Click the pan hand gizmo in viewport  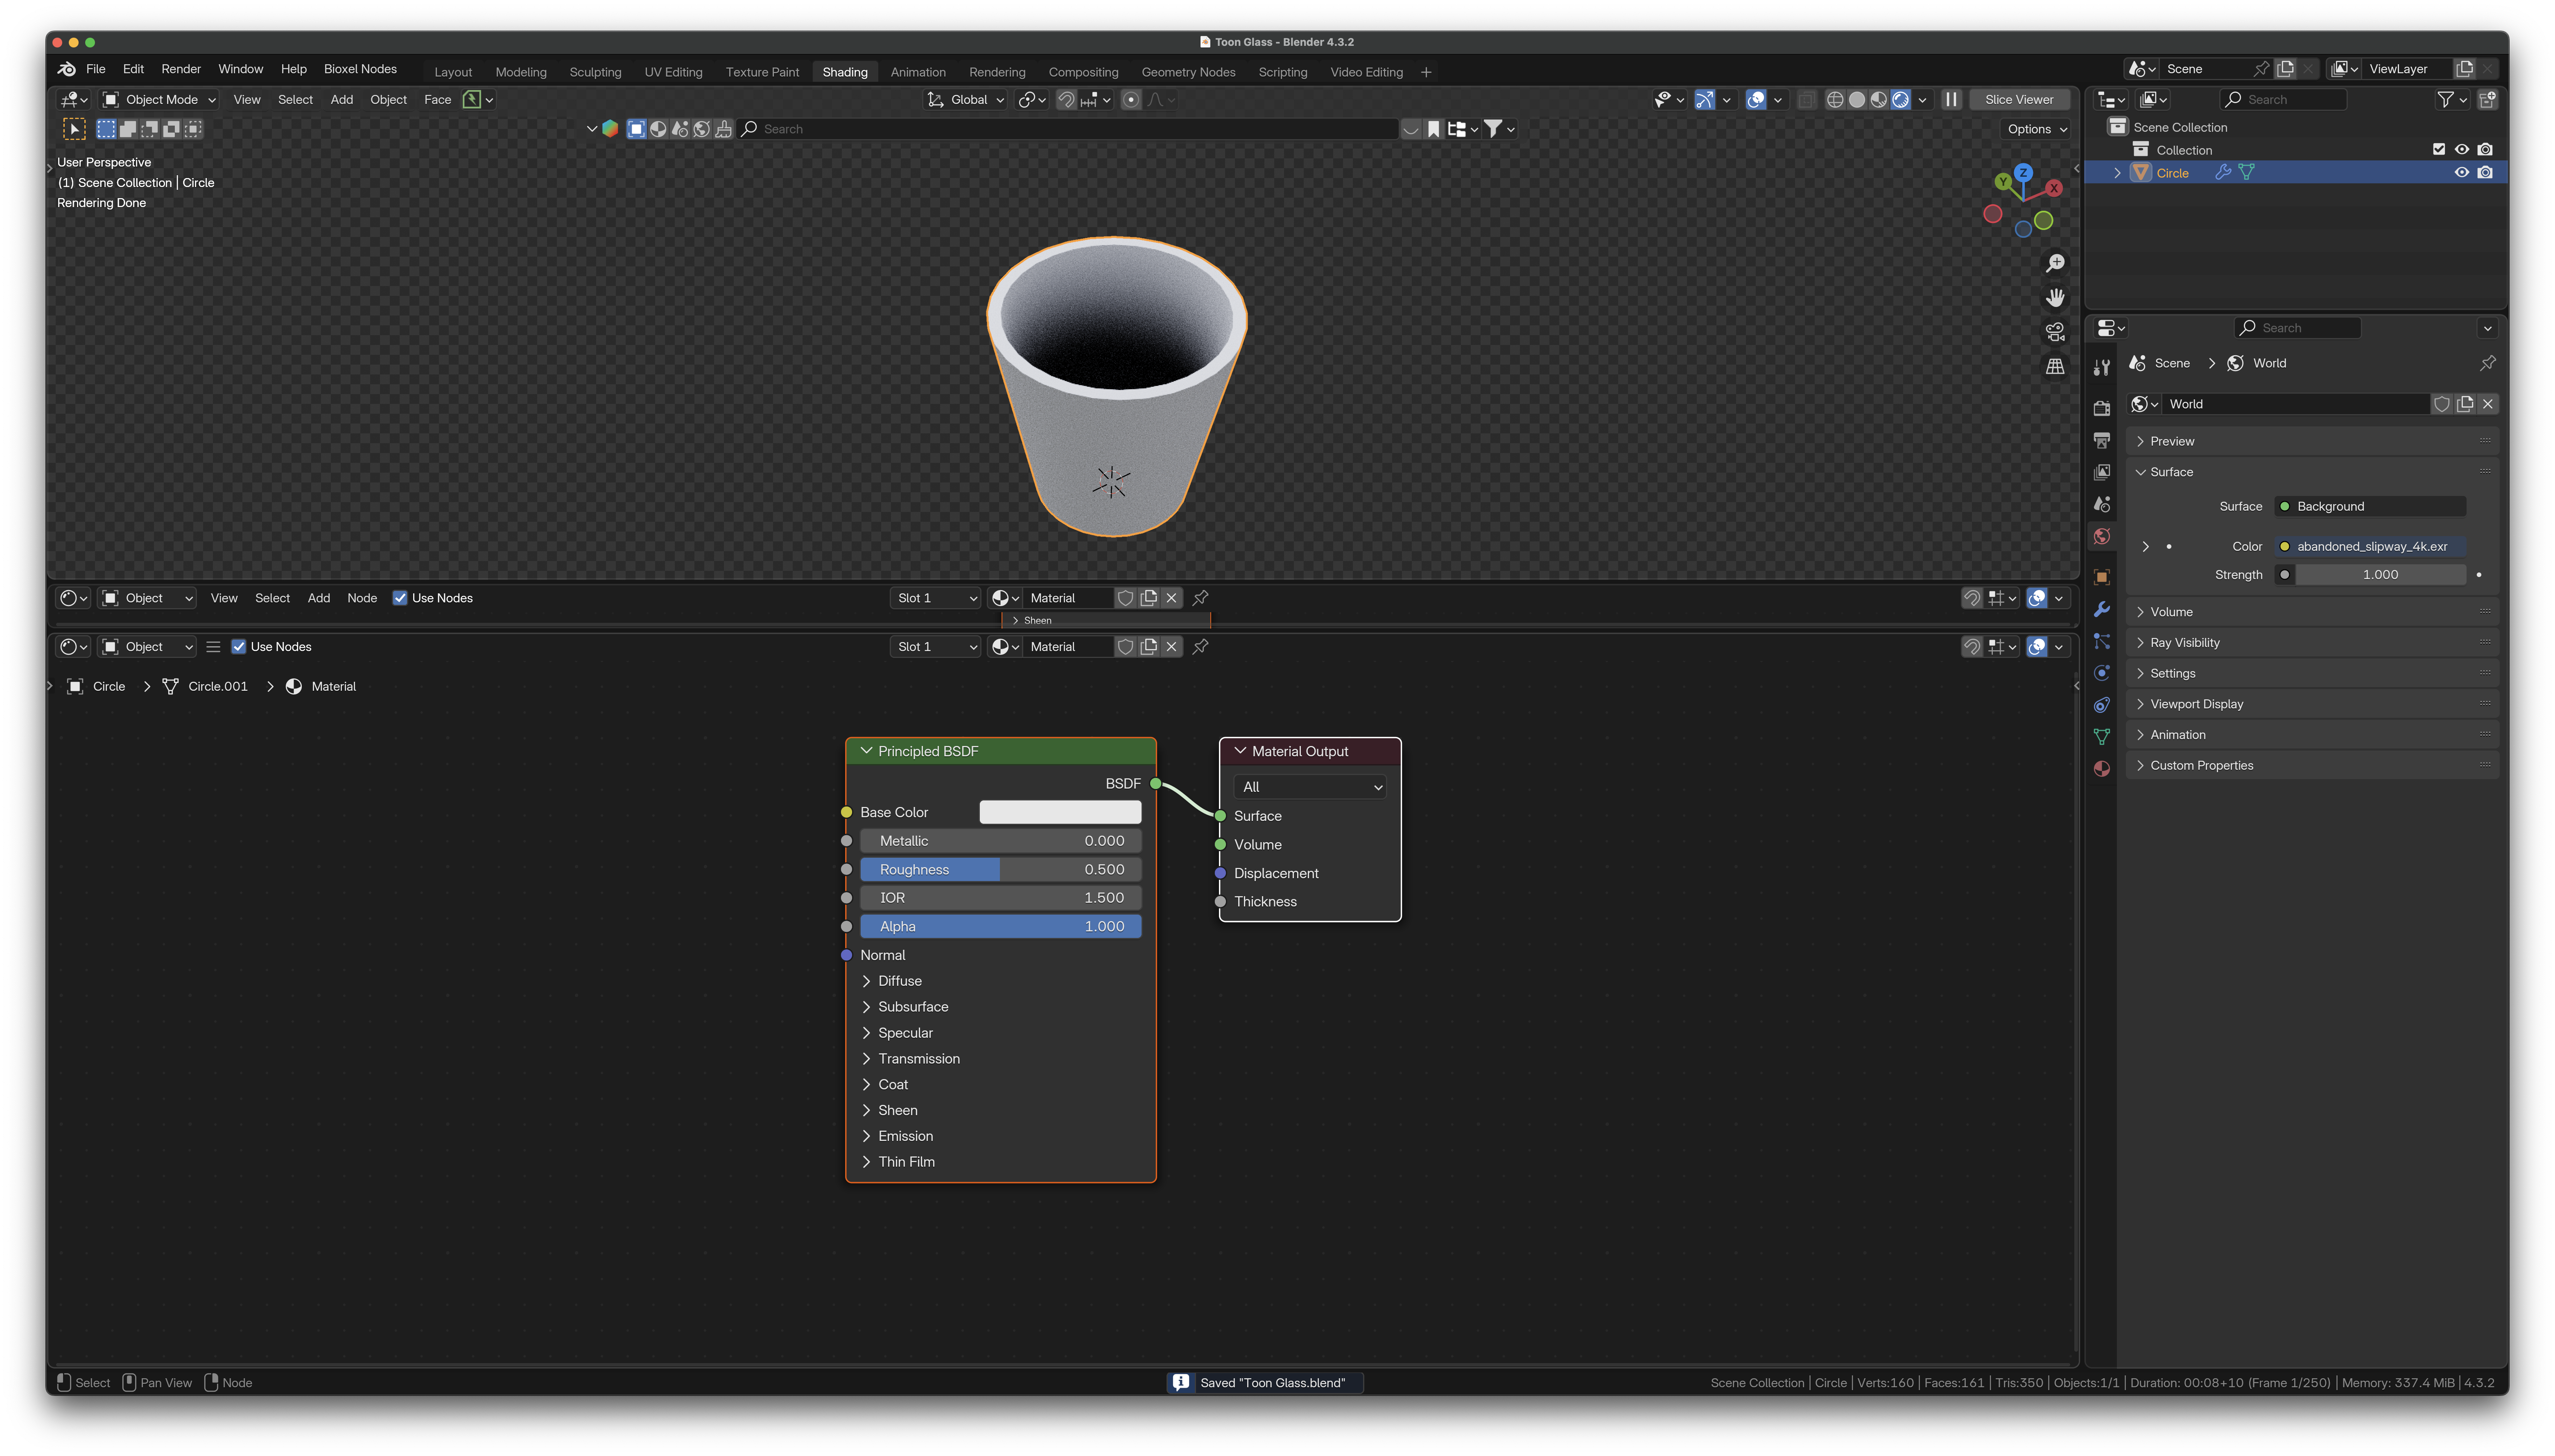2055,297
